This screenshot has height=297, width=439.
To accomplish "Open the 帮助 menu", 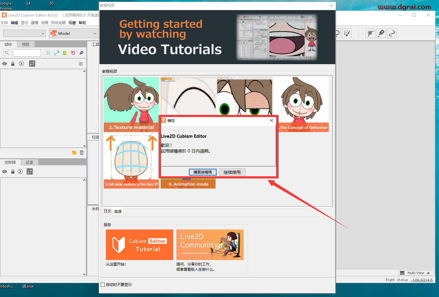I will [x=82, y=22].
